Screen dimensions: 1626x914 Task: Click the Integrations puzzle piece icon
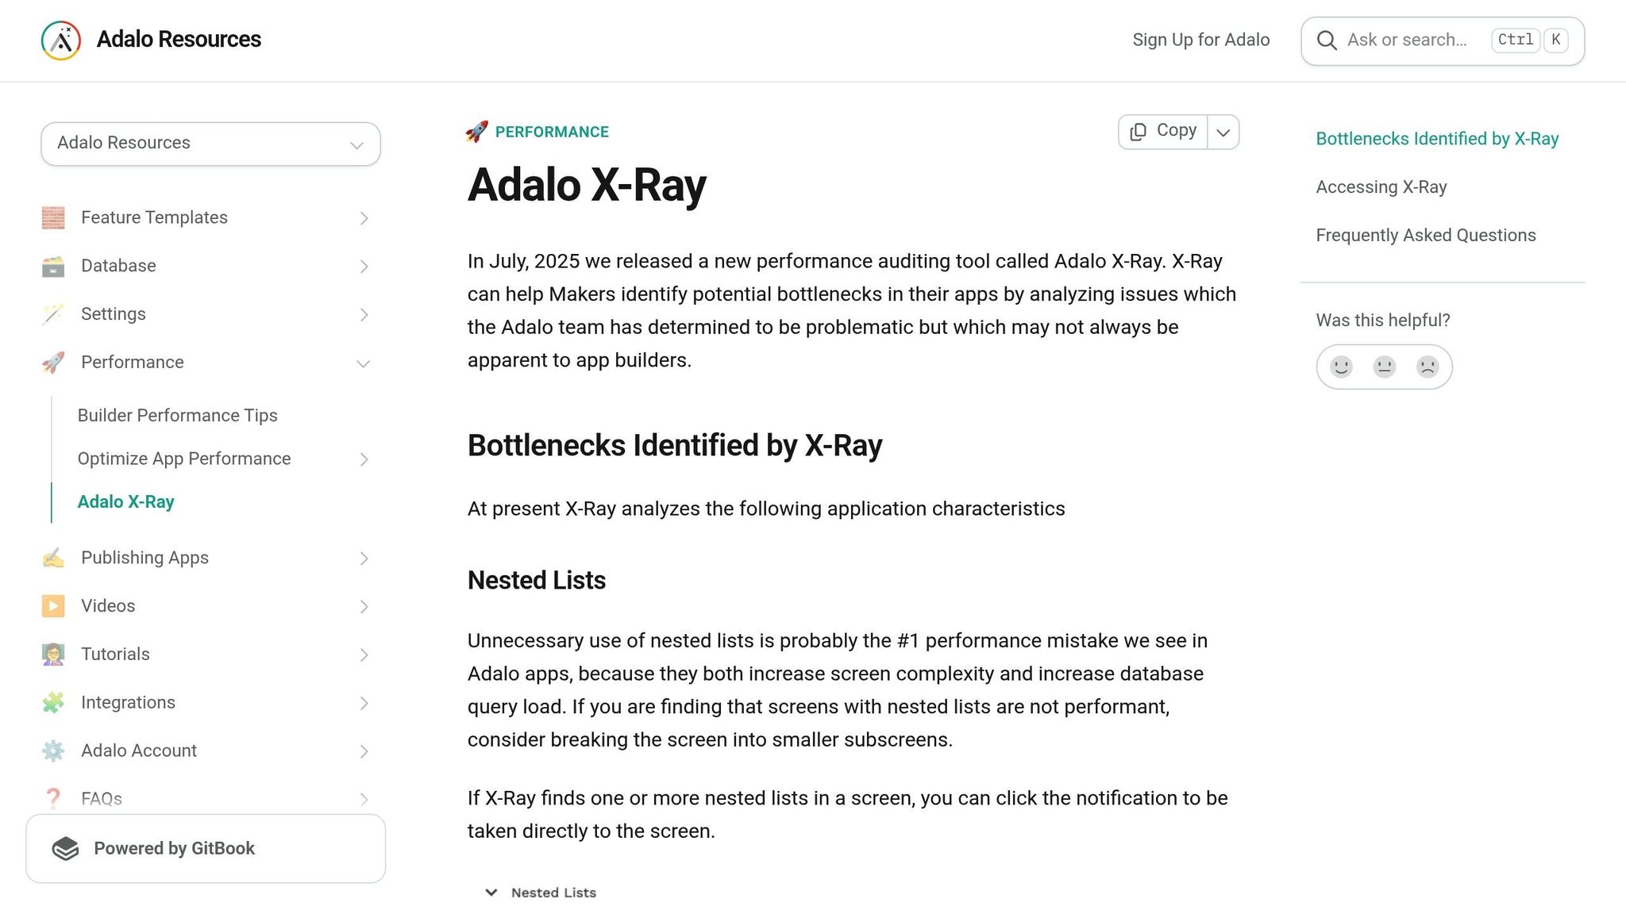click(x=53, y=702)
